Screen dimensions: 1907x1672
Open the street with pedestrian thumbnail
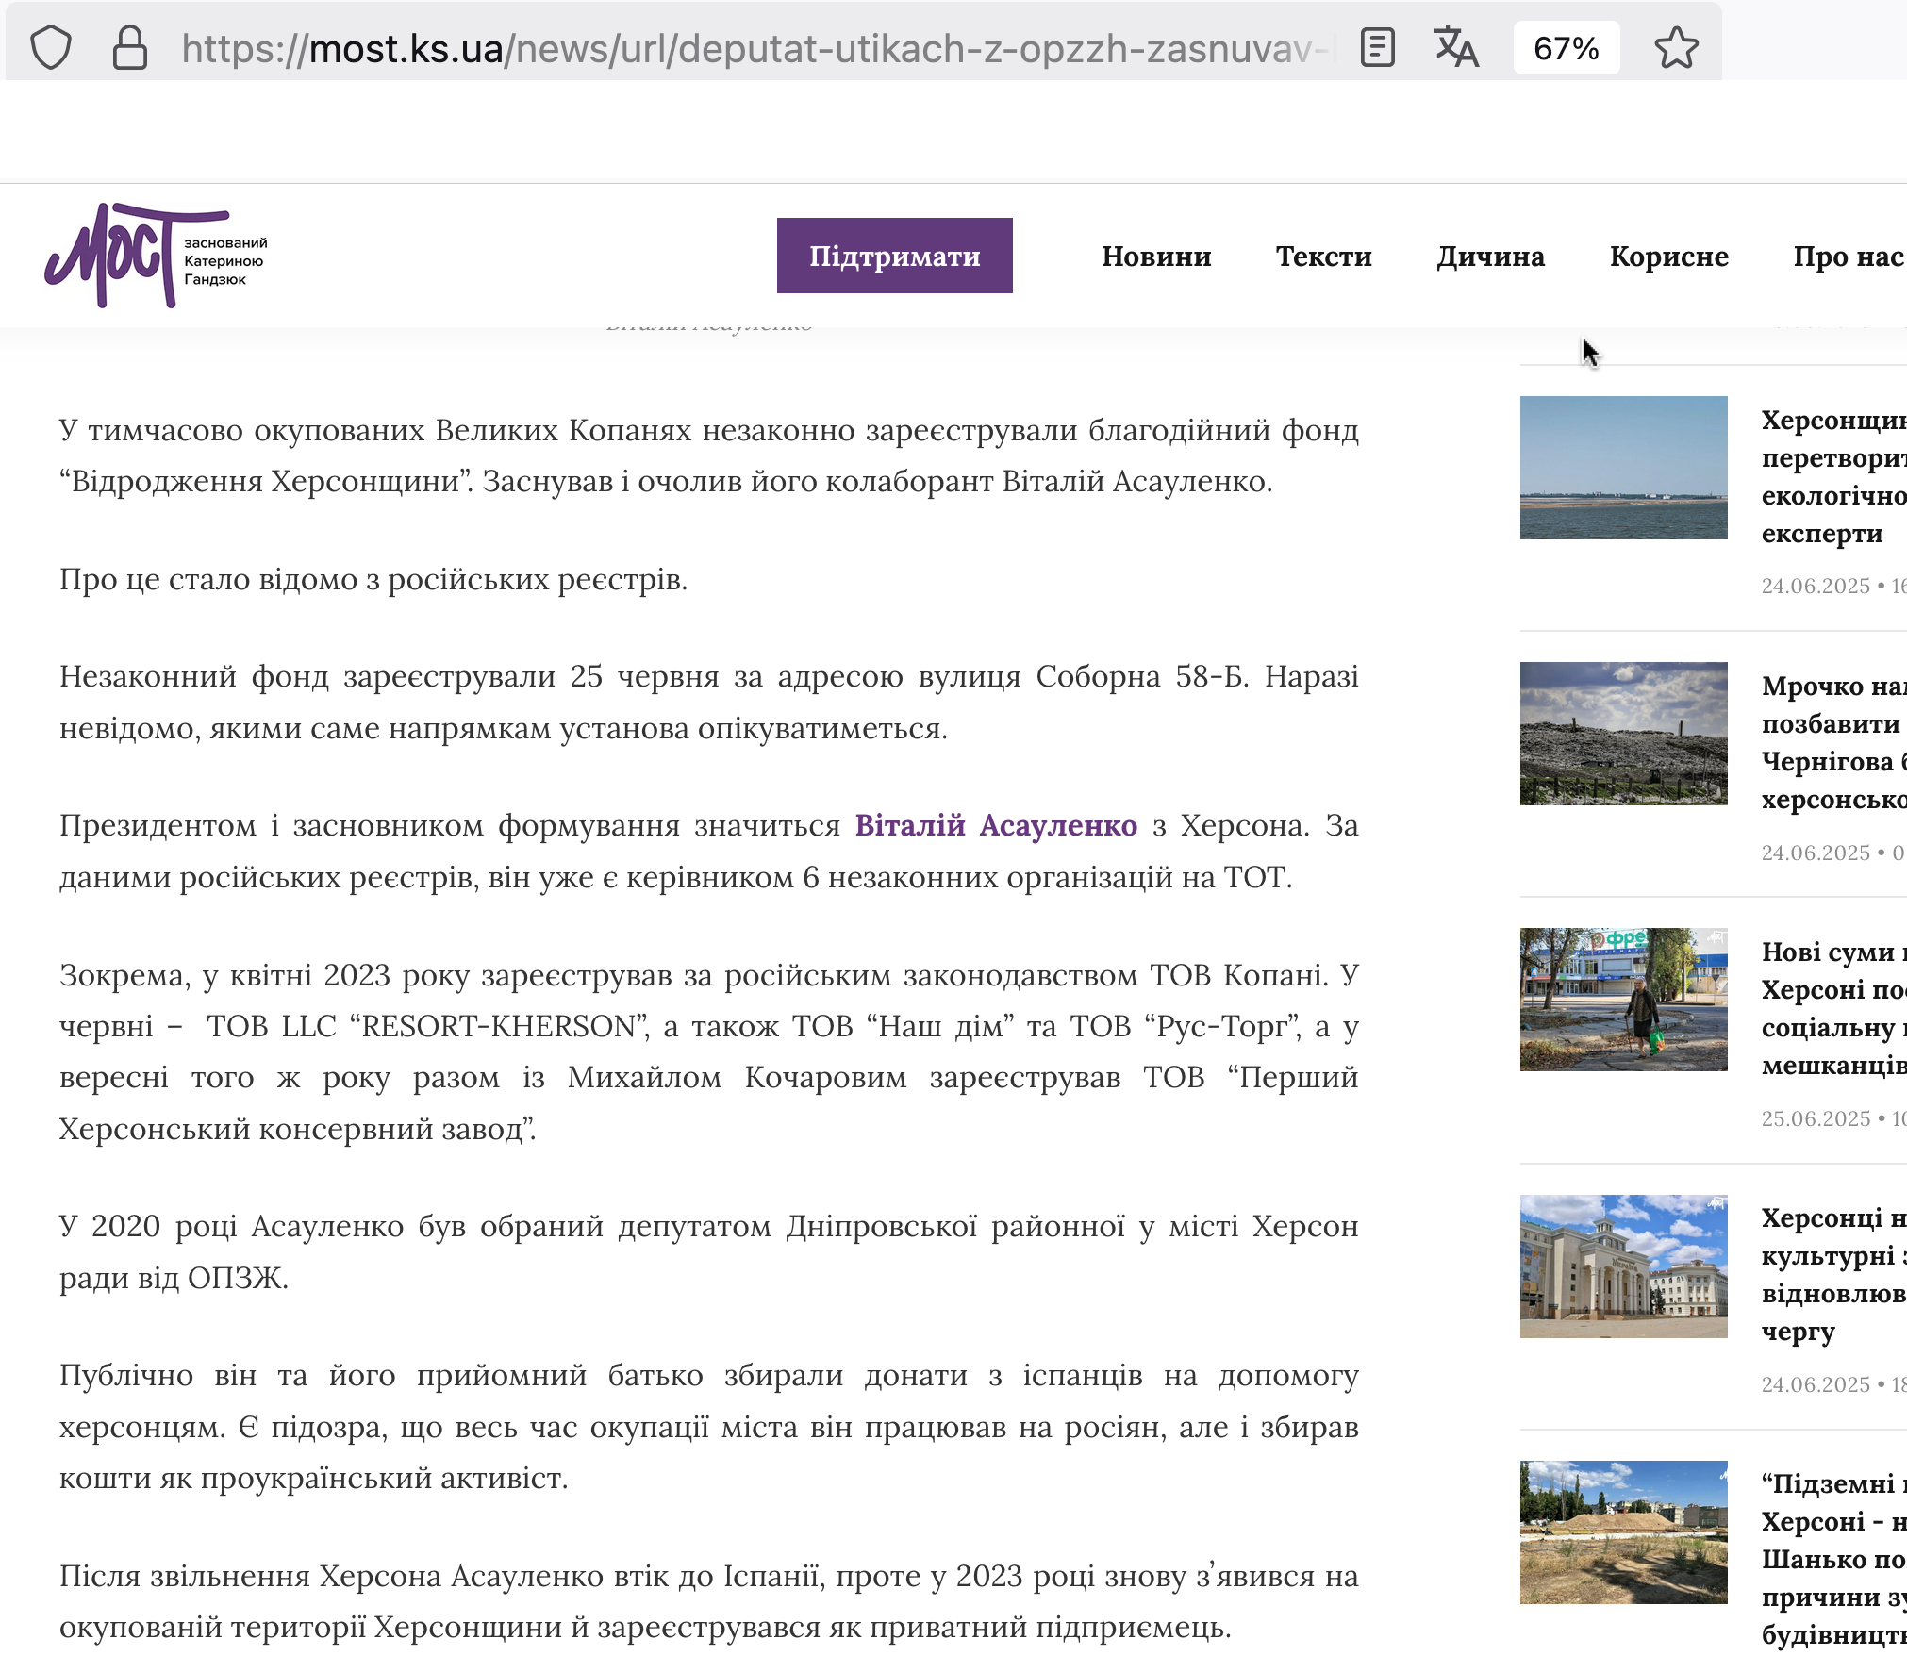pyautogui.click(x=1623, y=1000)
